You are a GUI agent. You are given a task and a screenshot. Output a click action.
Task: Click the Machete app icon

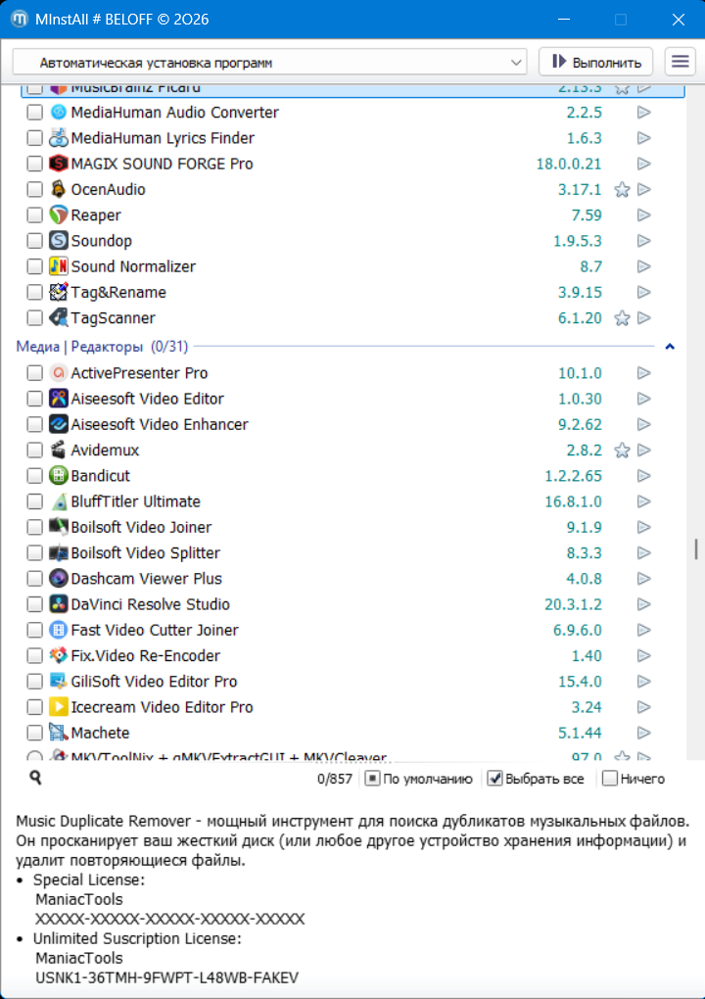point(58,733)
